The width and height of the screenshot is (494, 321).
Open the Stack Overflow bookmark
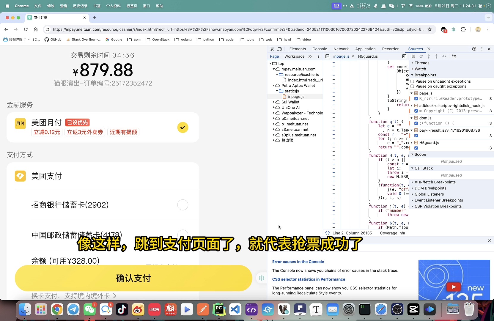pyautogui.click(x=84, y=40)
